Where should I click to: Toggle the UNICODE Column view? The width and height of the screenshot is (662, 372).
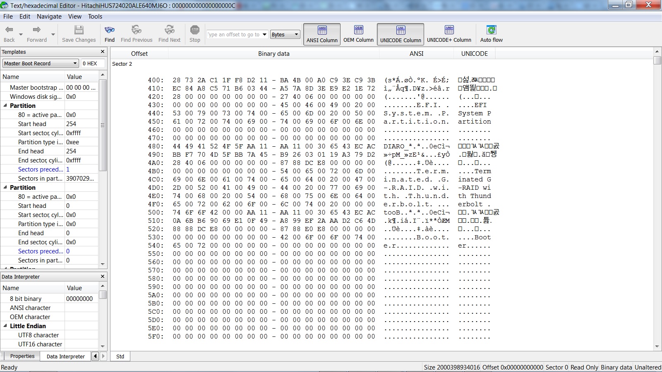[401, 34]
